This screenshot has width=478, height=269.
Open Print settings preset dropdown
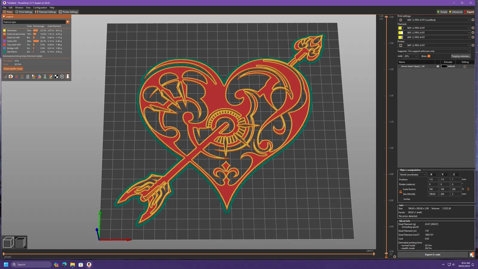tap(434, 20)
